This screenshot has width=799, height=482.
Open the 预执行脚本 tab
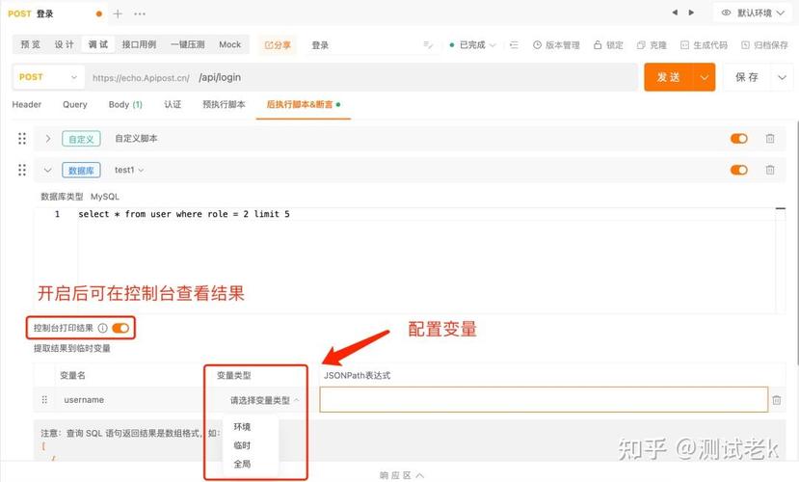224,104
